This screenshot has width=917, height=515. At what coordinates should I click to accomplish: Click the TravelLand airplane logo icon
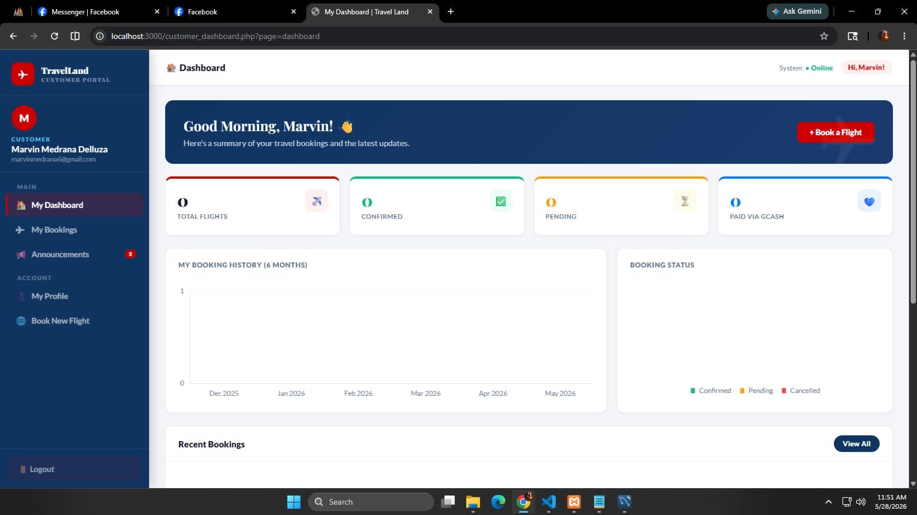tap(23, 74)
